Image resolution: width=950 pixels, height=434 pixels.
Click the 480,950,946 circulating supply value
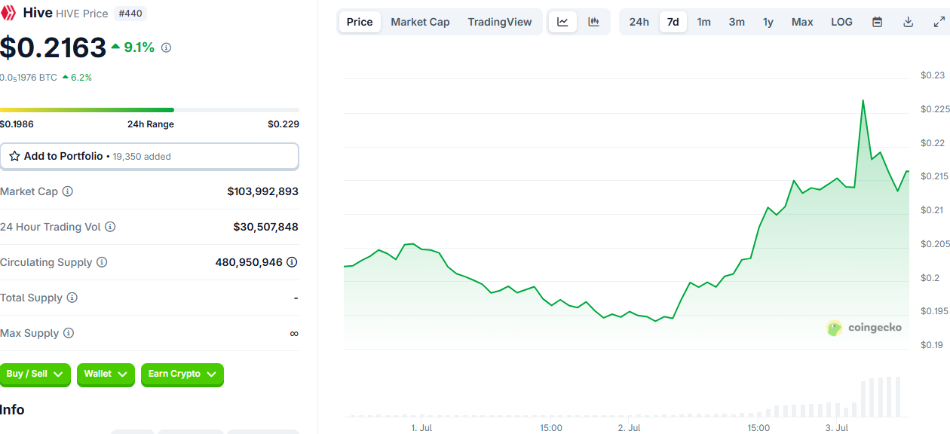tap(249, 262)
